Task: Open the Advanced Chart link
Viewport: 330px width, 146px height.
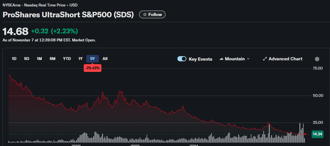Action: point(285,59)
